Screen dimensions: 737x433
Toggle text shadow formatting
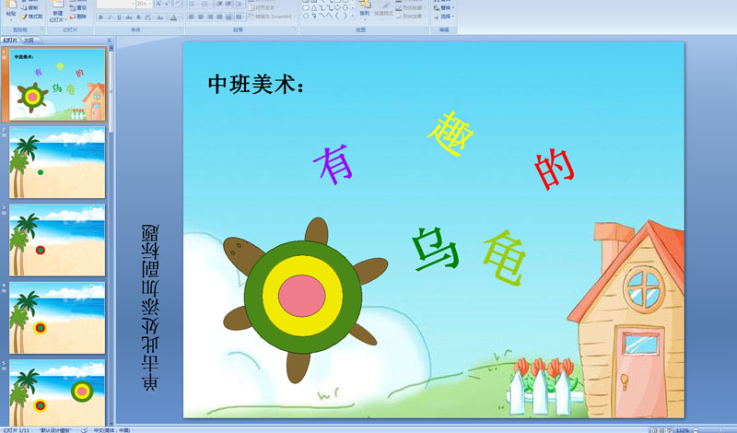click(138, 18)
